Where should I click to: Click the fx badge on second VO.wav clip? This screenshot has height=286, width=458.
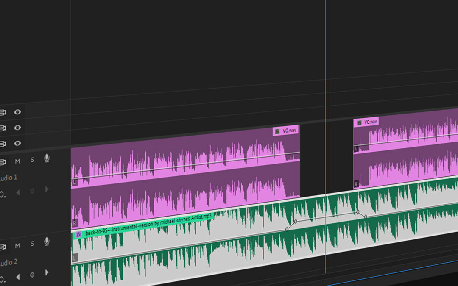click(x=359, y=123)
